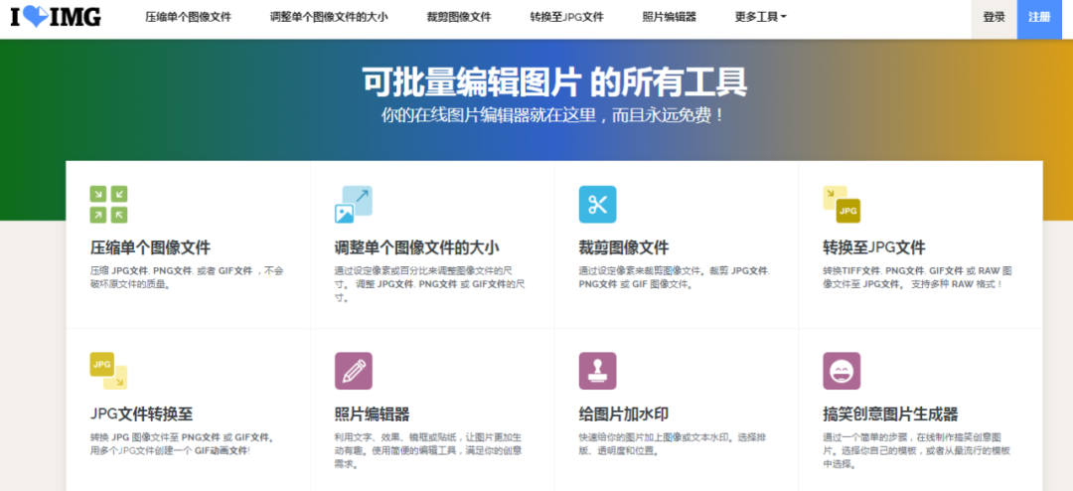Screen dimensions: 1073x491
Task: Click the compress card description about JPG PNG GIF
Action: pyautogui.click(x=186, y=277)
